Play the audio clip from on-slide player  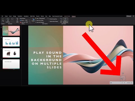coord(111,83)
